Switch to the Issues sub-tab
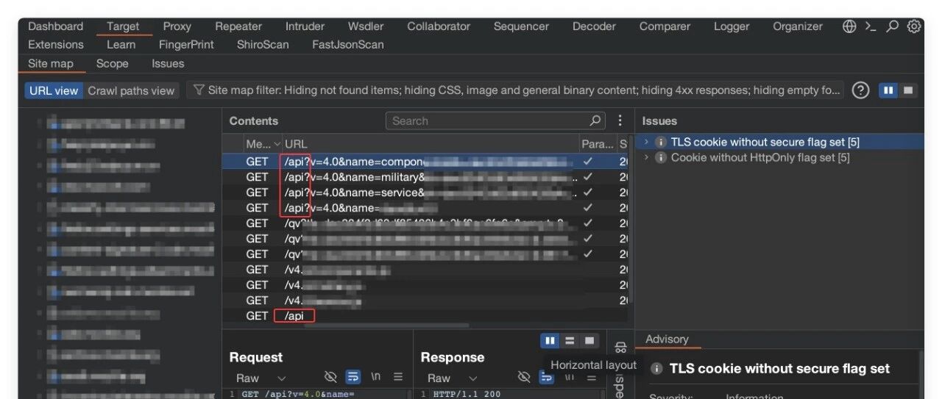The image size is (942, 399). point(168,64)
